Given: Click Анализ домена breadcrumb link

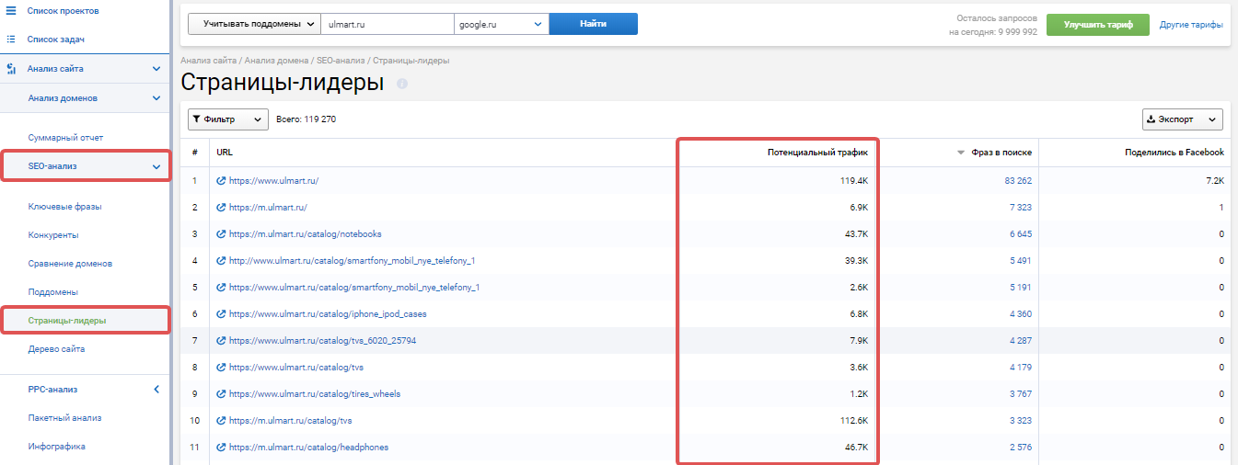Looking at the screenshot, I should [277, 61].
